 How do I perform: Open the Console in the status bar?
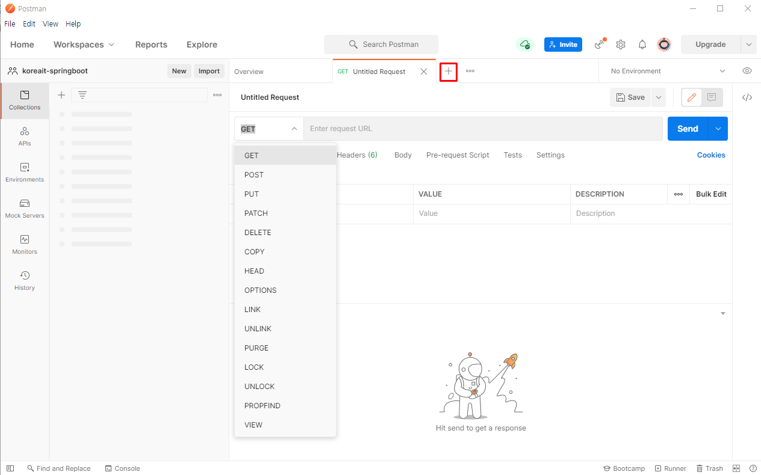[122, 468]
